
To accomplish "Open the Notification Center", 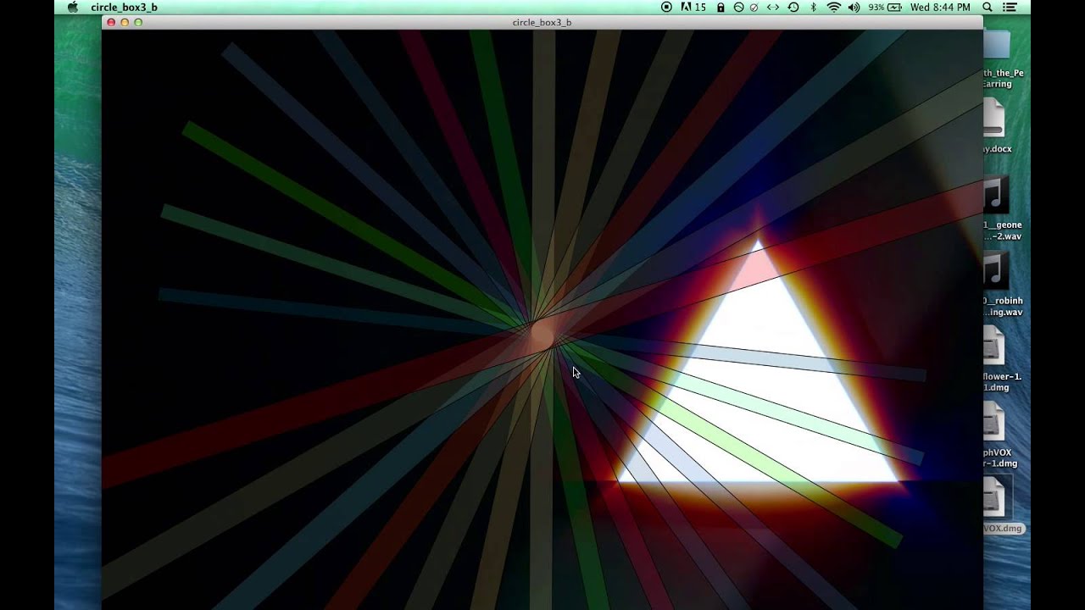I will pos(1010,7).
